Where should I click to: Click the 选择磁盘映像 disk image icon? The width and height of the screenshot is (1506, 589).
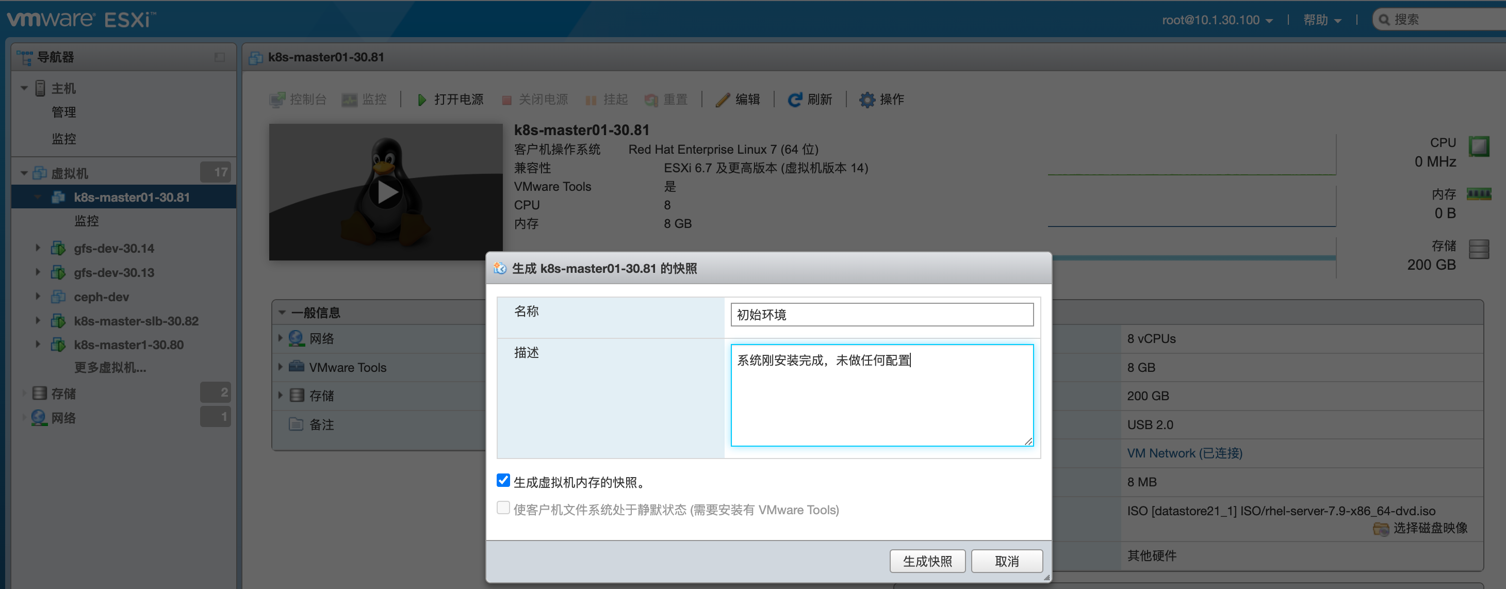coord(1380,529)
